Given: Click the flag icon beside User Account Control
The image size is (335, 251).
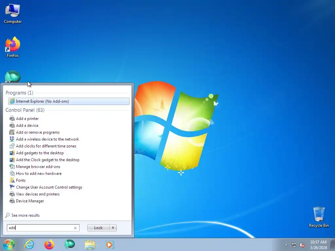Looking at the screenshot, I should coord(12,187).
